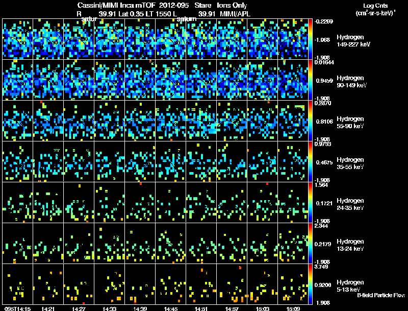The width and height of the screenshot is (408, 311).
Task: Click the Log Cnts units header
Action: (375, 9)
